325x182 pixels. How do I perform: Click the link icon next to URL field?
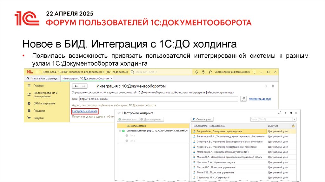[243, 99]
